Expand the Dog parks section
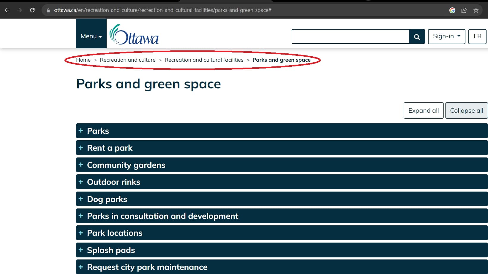 click(282, 199)
